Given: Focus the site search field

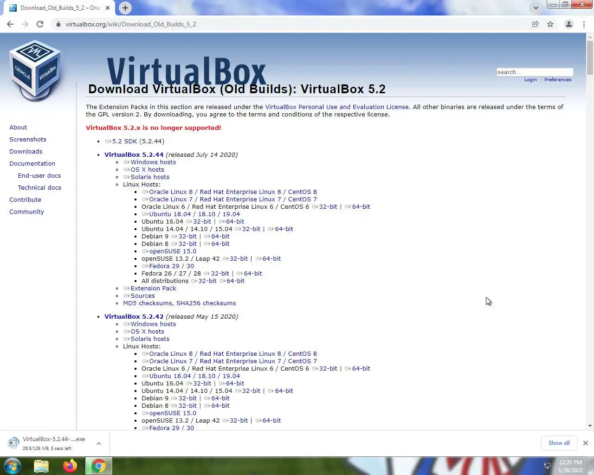Looking at the screenshot, I should (535, 72).
